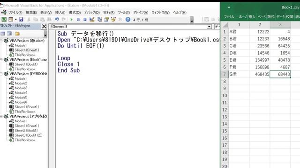300x168 pixels.
Task: Select Sheet1 (Book1) in Book1.csv project
Action: (x=26, y=64)
